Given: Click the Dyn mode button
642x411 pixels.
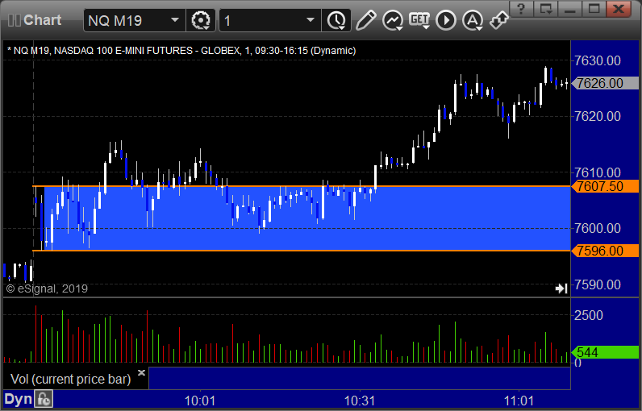Looking at the screenshot, I should click(19, 399).
